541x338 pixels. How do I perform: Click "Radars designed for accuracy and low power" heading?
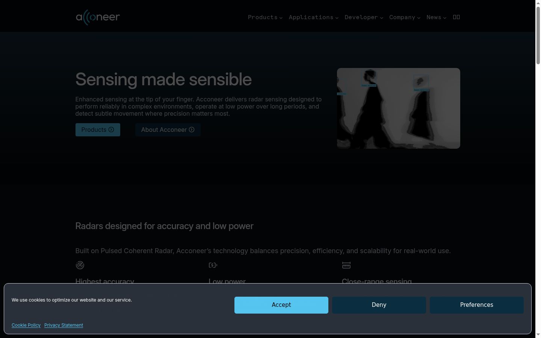click(164, 226)
